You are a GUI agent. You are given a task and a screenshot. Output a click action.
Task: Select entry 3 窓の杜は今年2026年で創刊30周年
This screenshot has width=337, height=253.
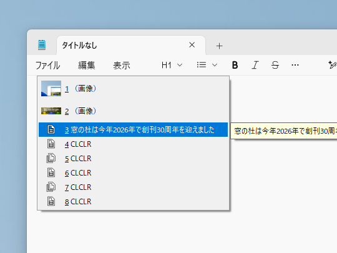pos(134,130)
